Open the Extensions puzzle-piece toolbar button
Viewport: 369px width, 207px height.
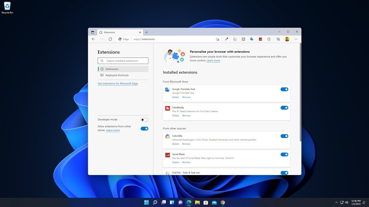coord(269,39)
